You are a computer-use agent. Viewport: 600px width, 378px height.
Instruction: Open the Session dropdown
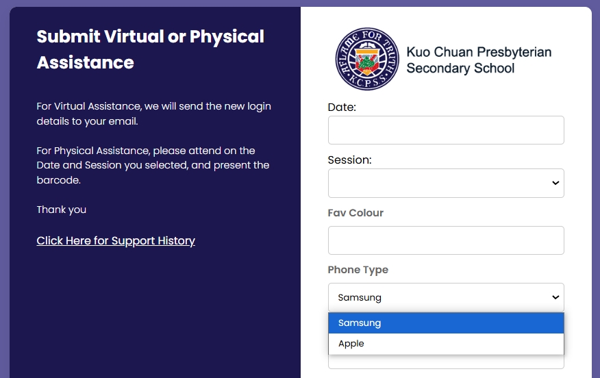coord(446,183)
